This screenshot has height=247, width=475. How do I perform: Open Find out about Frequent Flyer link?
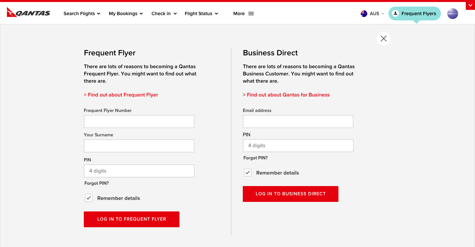tap(121, 95)
